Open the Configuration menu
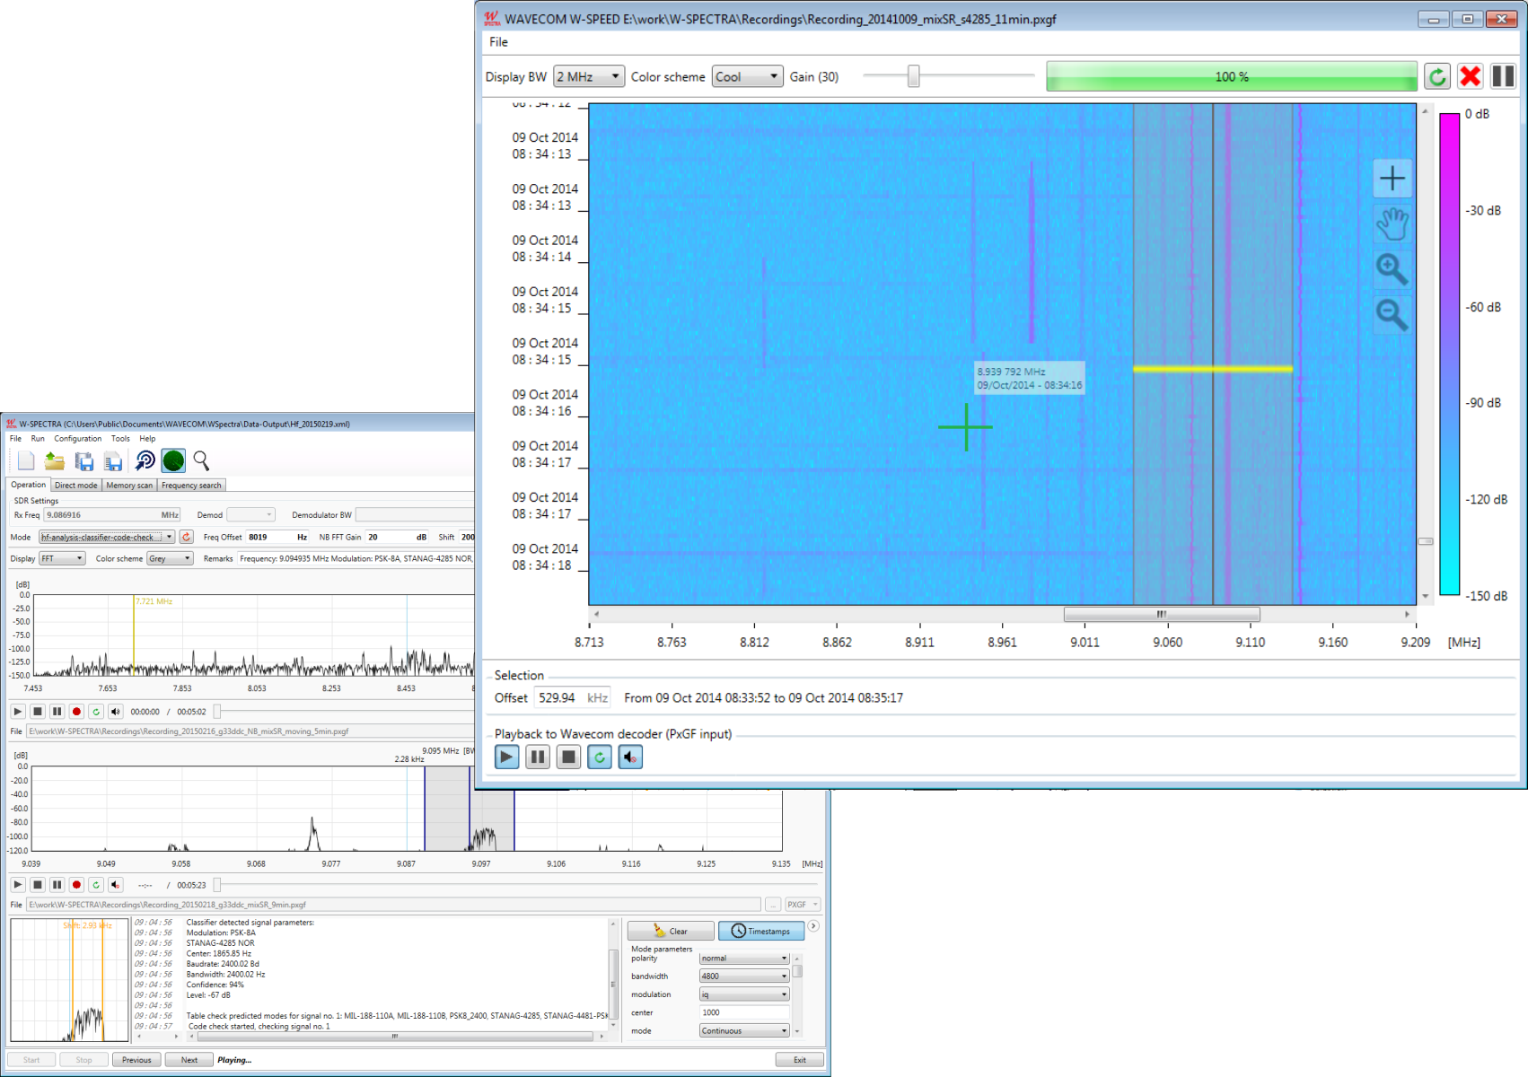Viewport: 1528px width, 1077px height. pyautogui.click(x=78, y=439)
